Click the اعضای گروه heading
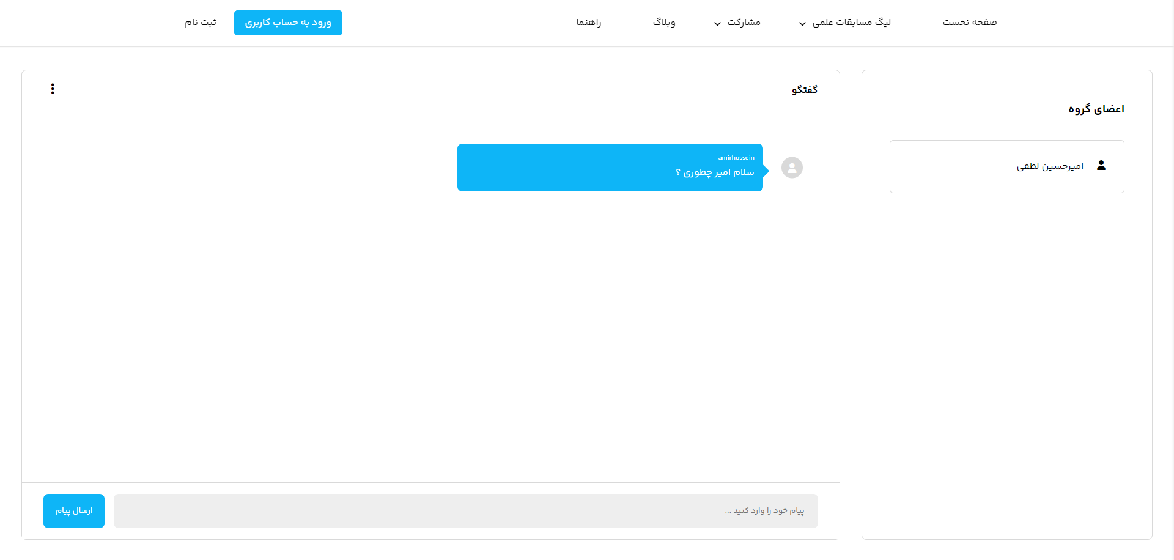The width and height of the screenshot is (1174, 560). pos(1098,109)
